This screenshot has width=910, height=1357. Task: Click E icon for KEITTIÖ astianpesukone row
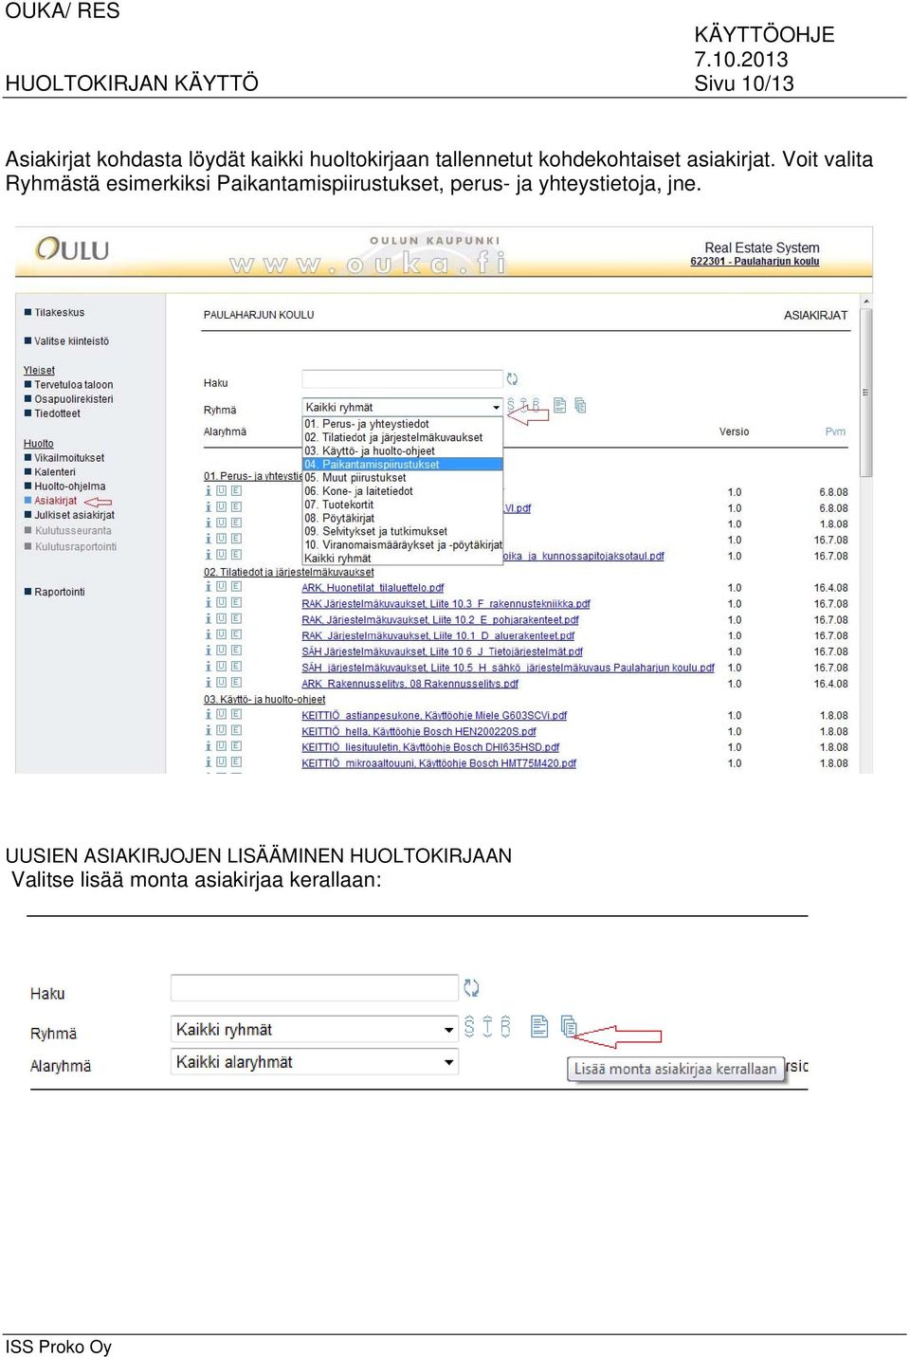click(236, 715)
